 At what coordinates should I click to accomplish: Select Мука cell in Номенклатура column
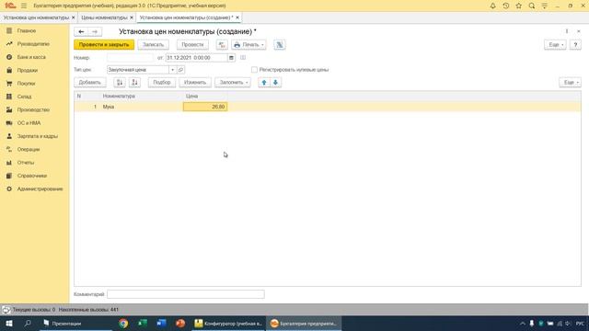click(x=142, y=107)
